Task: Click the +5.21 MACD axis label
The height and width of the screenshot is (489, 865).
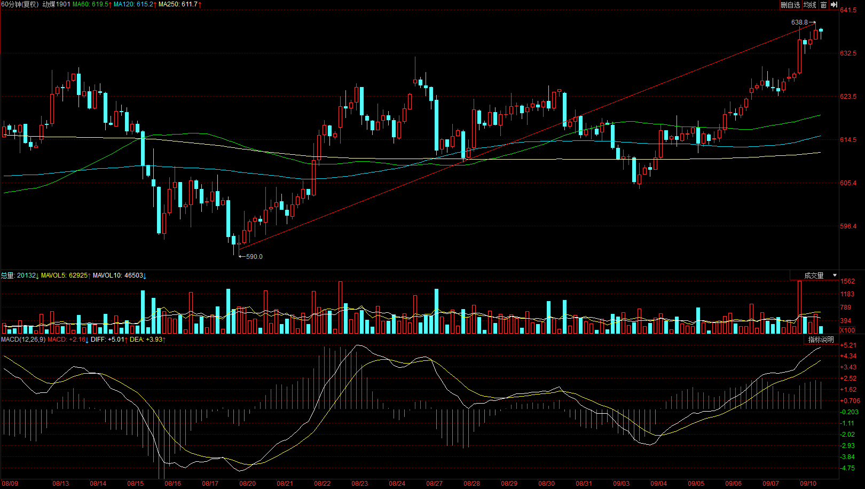Action: pos(848,345)
